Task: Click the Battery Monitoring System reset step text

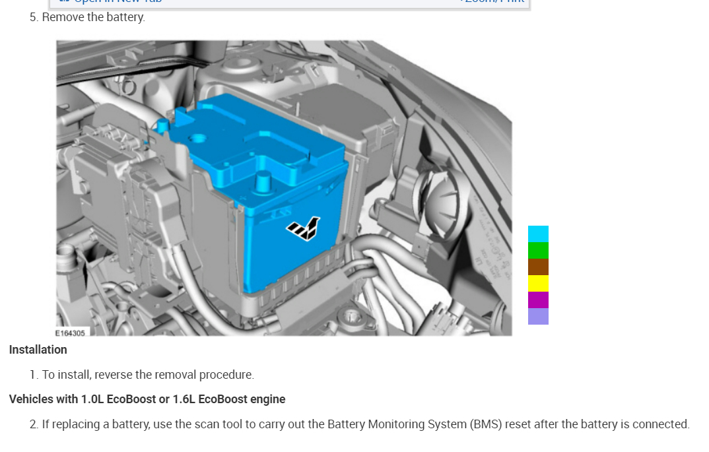Action: (366, 424)
